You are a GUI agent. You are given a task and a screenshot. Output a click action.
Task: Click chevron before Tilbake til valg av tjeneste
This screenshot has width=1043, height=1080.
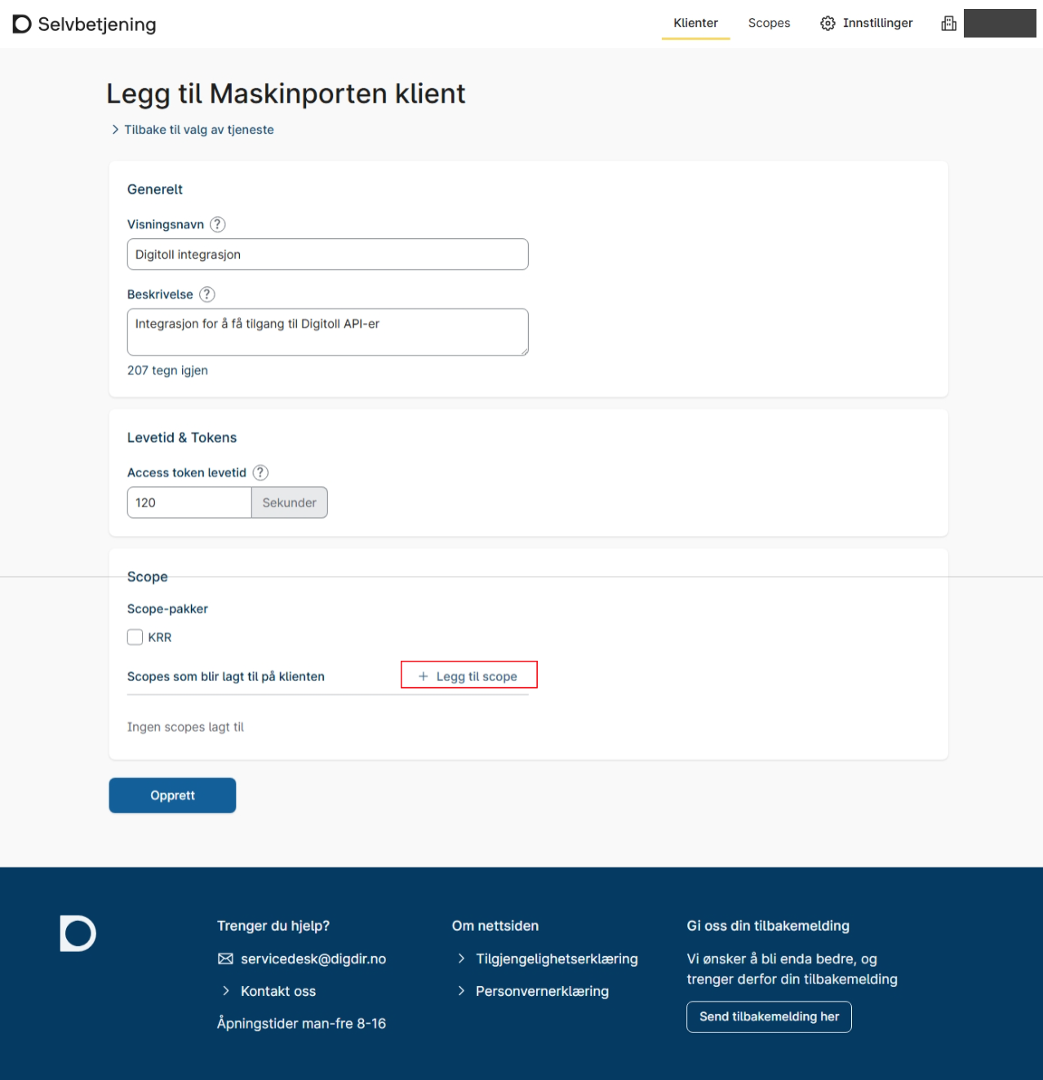click(x=115, y=130)
